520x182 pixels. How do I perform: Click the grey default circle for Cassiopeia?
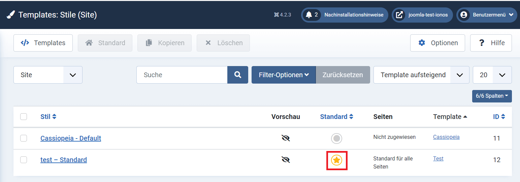click(336, 138)
